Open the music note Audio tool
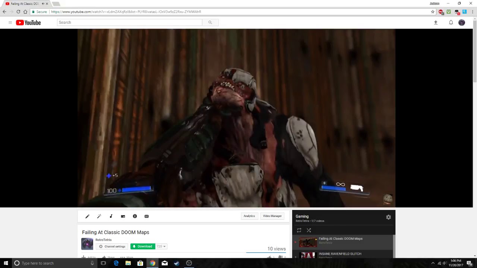This screenshot has width=477, height=268. tap(111, 216)
